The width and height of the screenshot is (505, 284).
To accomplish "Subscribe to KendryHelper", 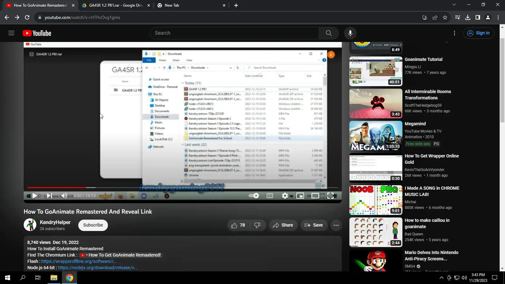I will (x=93, y=225).
